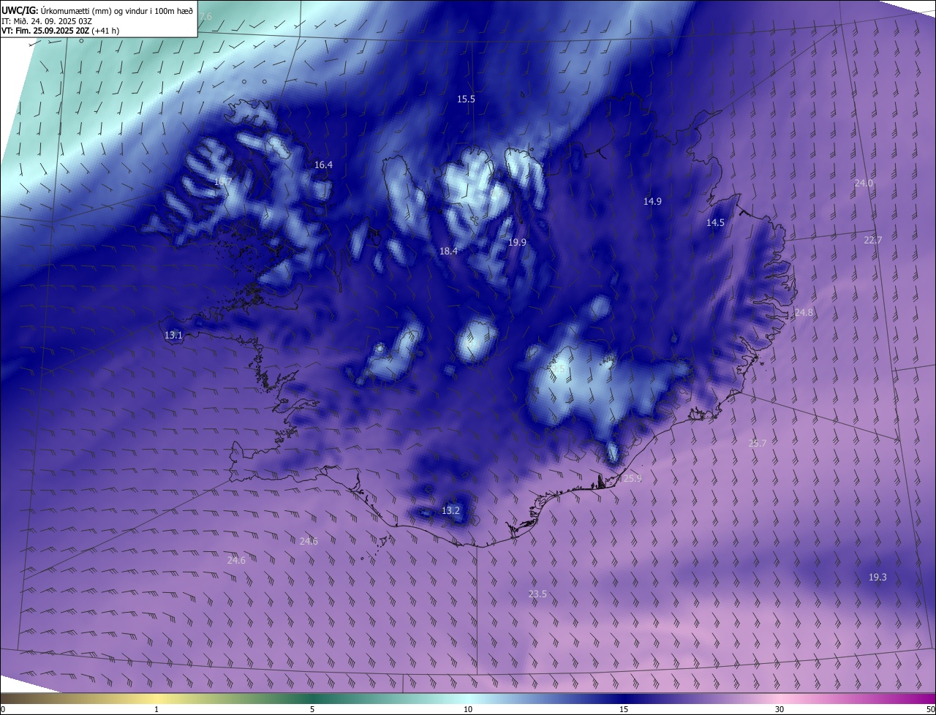Click the 7.6 value next to the title box
Screen dimensions: 936x715
205,16
